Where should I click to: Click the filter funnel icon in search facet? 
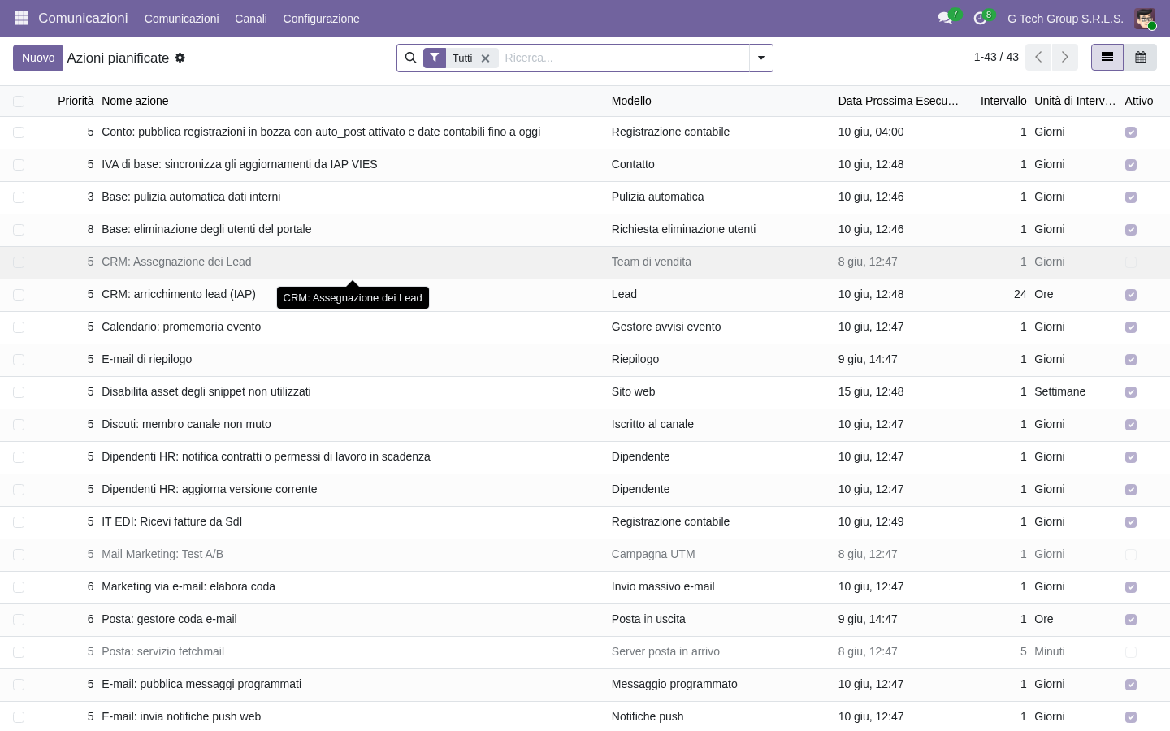(435, 58)
